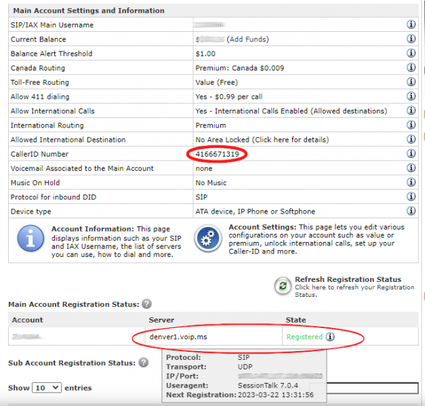Open the blue Account Information icon
This screenshot has height=406, width=425.
point(31,239)
